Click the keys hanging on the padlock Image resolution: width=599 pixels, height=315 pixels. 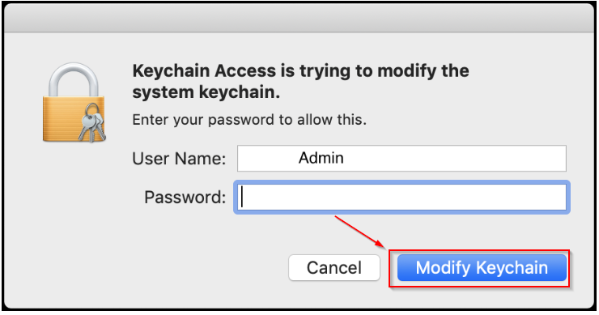92,122
